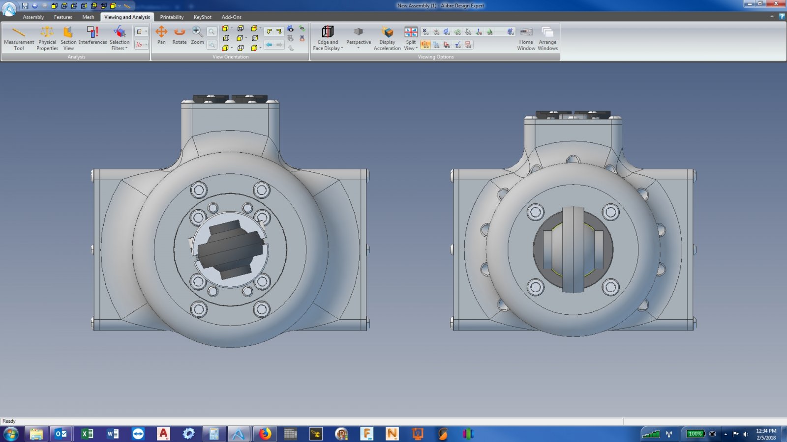
Task: Expand top-left orientation cube dropdown arrow
Action: pos(232,28)
